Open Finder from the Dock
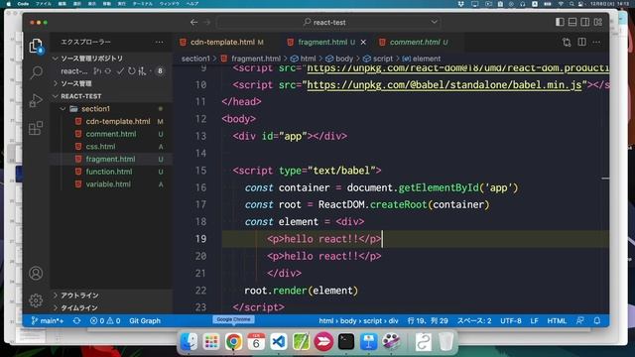 [x=189, y=342]
